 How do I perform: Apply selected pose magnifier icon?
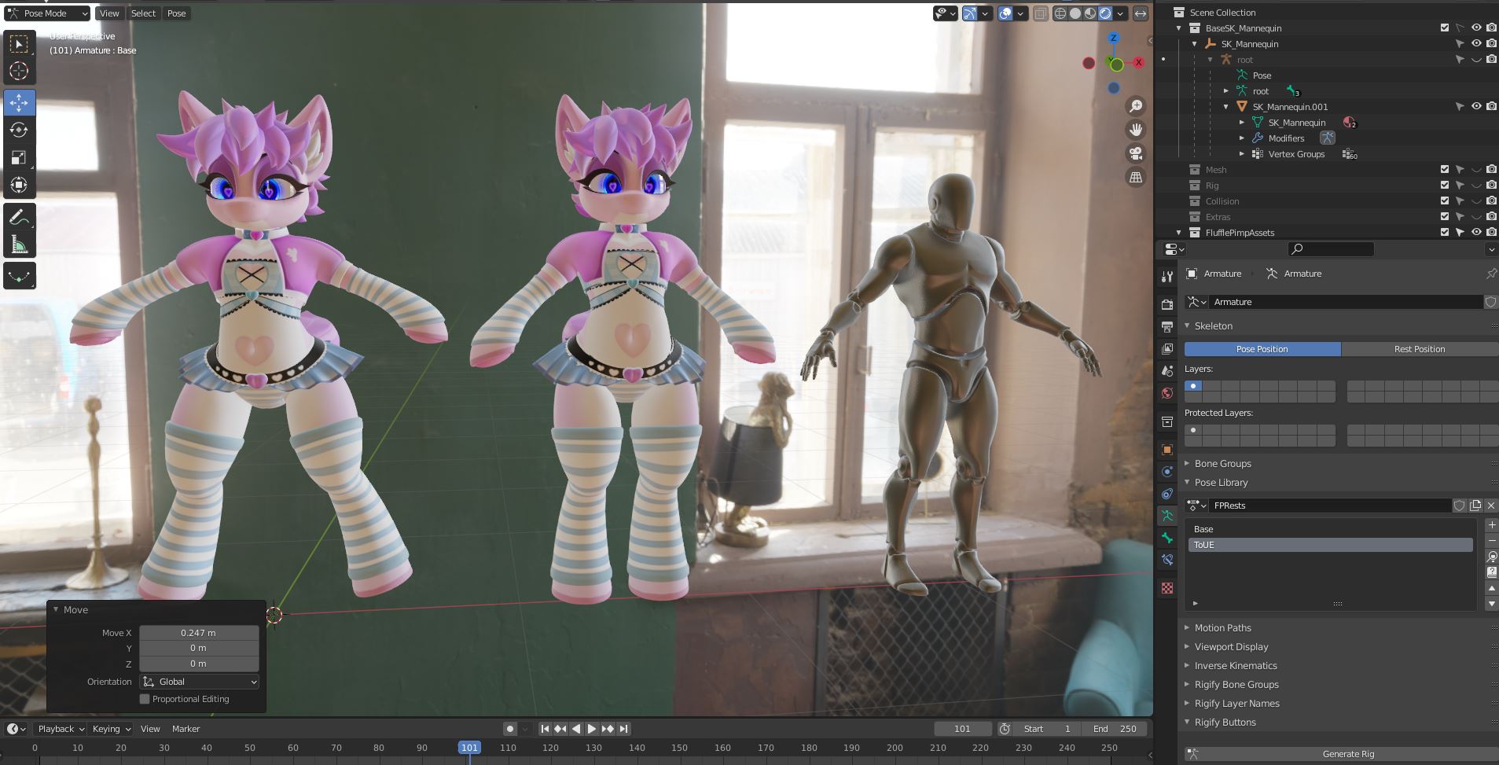click(x=1491, y=557)
